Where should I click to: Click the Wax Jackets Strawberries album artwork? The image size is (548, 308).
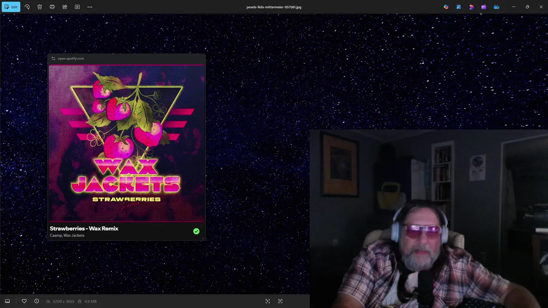click(x=127, y=143)
